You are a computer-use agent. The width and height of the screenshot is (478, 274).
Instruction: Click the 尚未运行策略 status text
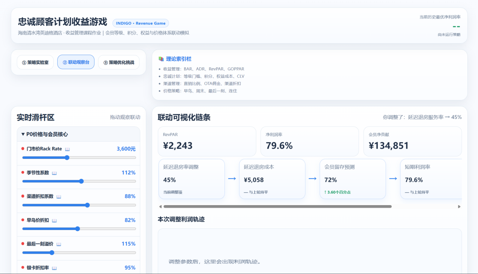[449, 35]
